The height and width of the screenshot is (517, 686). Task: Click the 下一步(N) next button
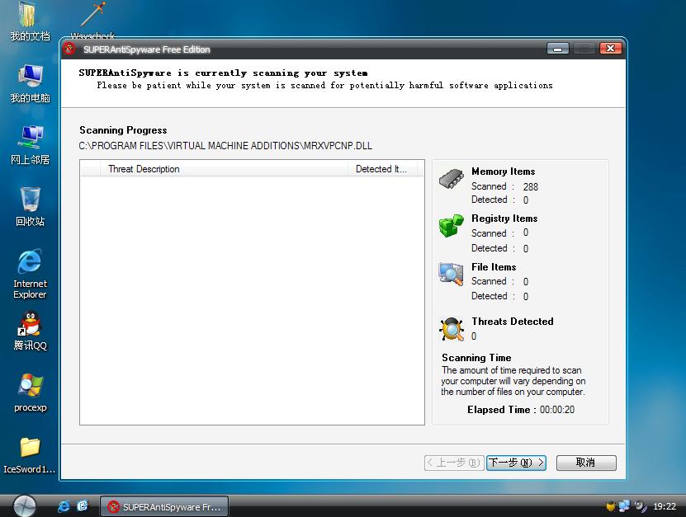[x=516, y=463]
